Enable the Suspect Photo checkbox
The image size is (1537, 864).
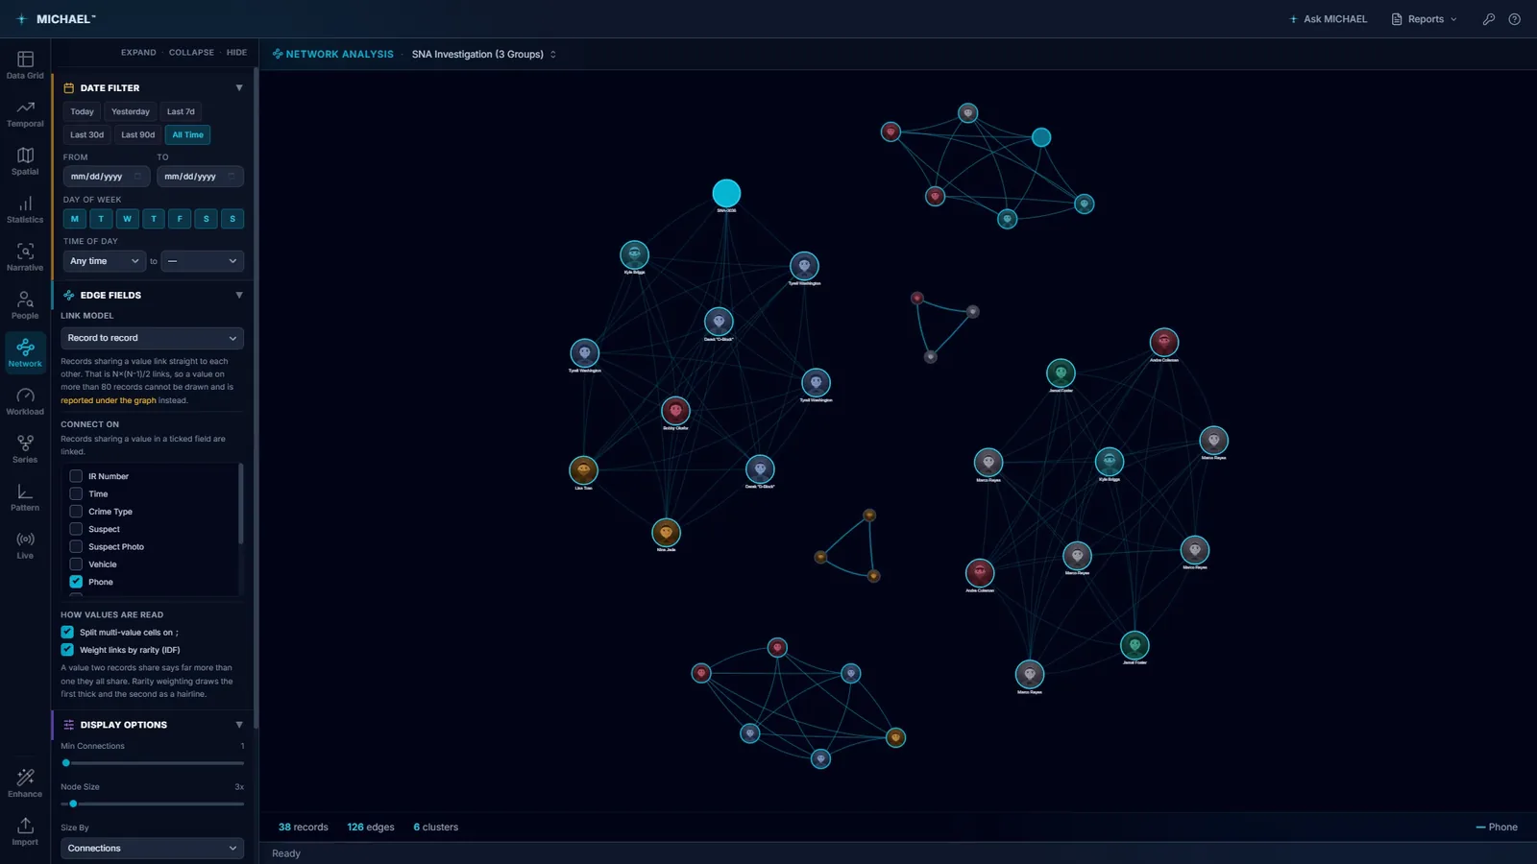[76, 546]
